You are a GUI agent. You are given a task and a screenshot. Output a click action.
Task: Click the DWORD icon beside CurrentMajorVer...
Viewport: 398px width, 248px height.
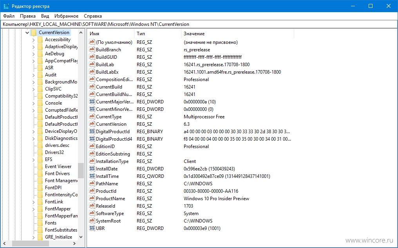[92, 102]
